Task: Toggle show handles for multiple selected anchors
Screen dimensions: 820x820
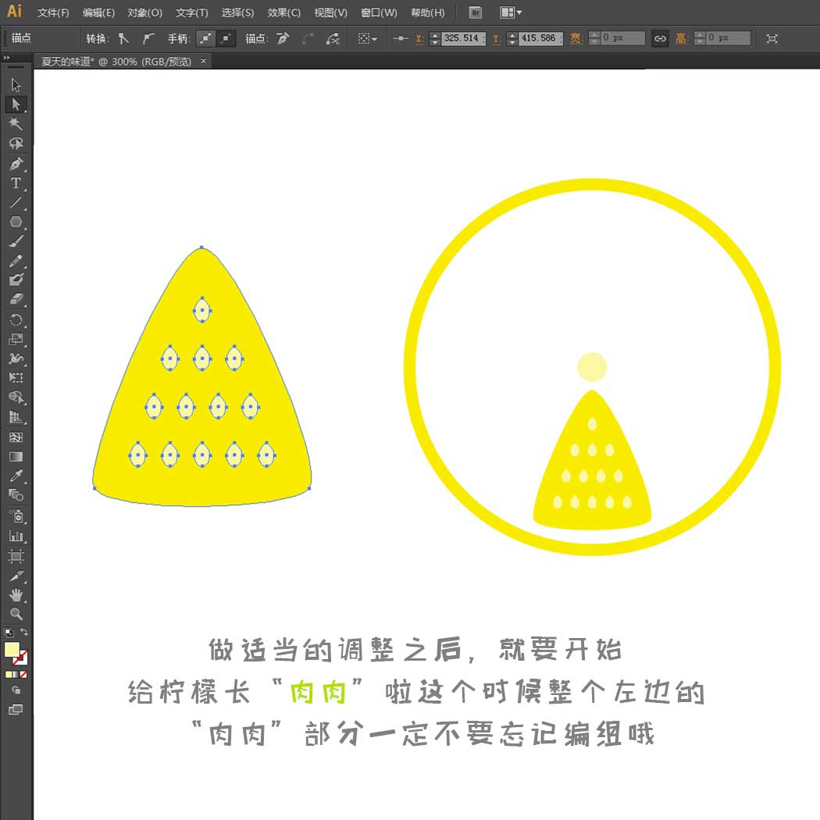Action: (205, 39)
